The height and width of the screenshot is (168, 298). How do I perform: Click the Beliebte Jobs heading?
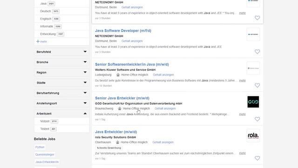tap(45, 139)
